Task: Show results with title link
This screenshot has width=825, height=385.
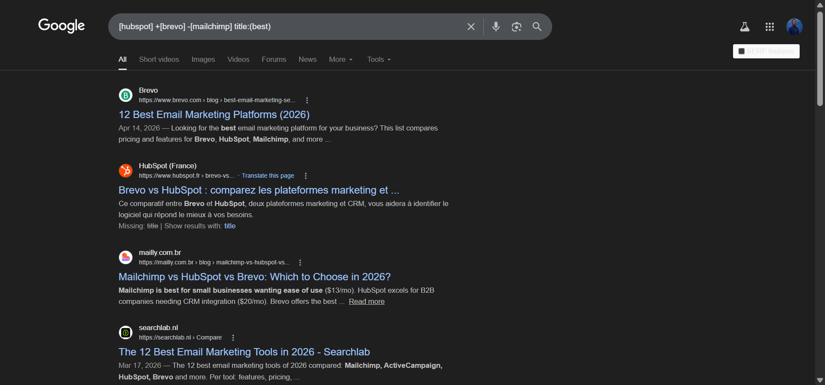Action: (x=230, y=226)
